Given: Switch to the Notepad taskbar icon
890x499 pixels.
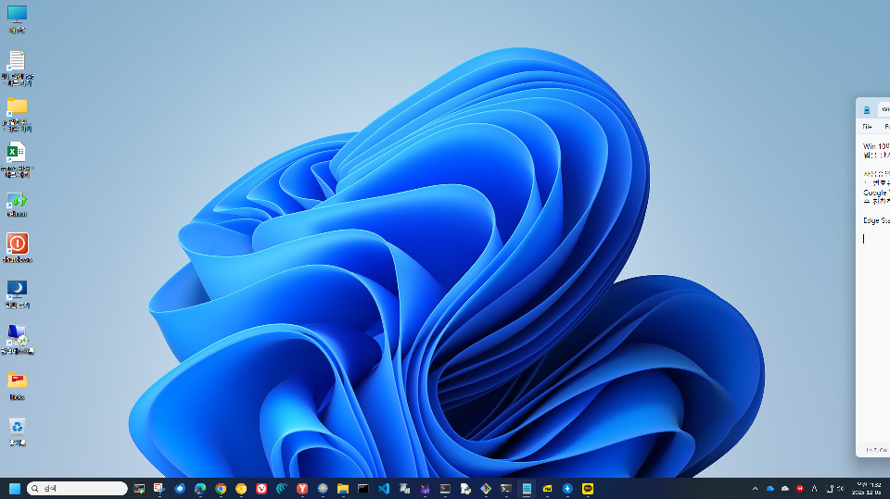Looking at the screenshot, I should tap(527, 488).
